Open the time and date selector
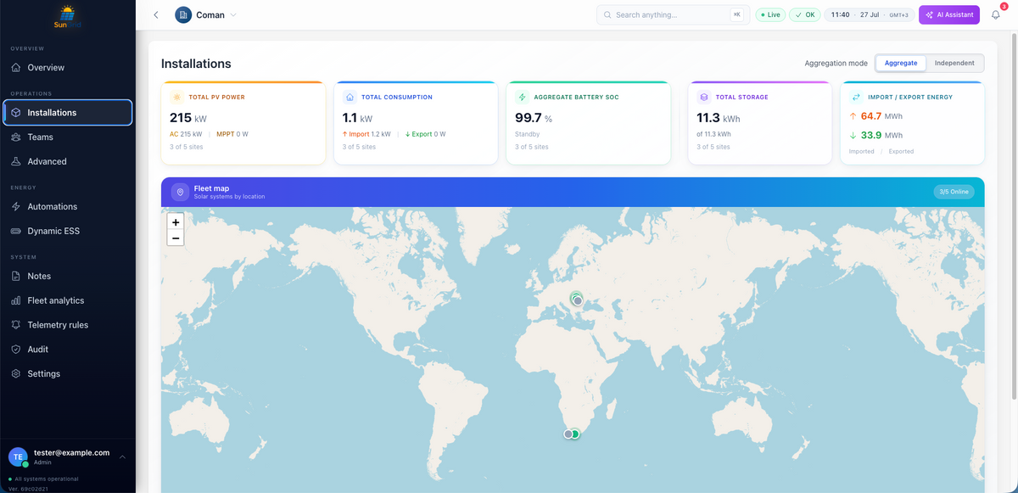The image size is (1018, 493). [x=870, y=14]
